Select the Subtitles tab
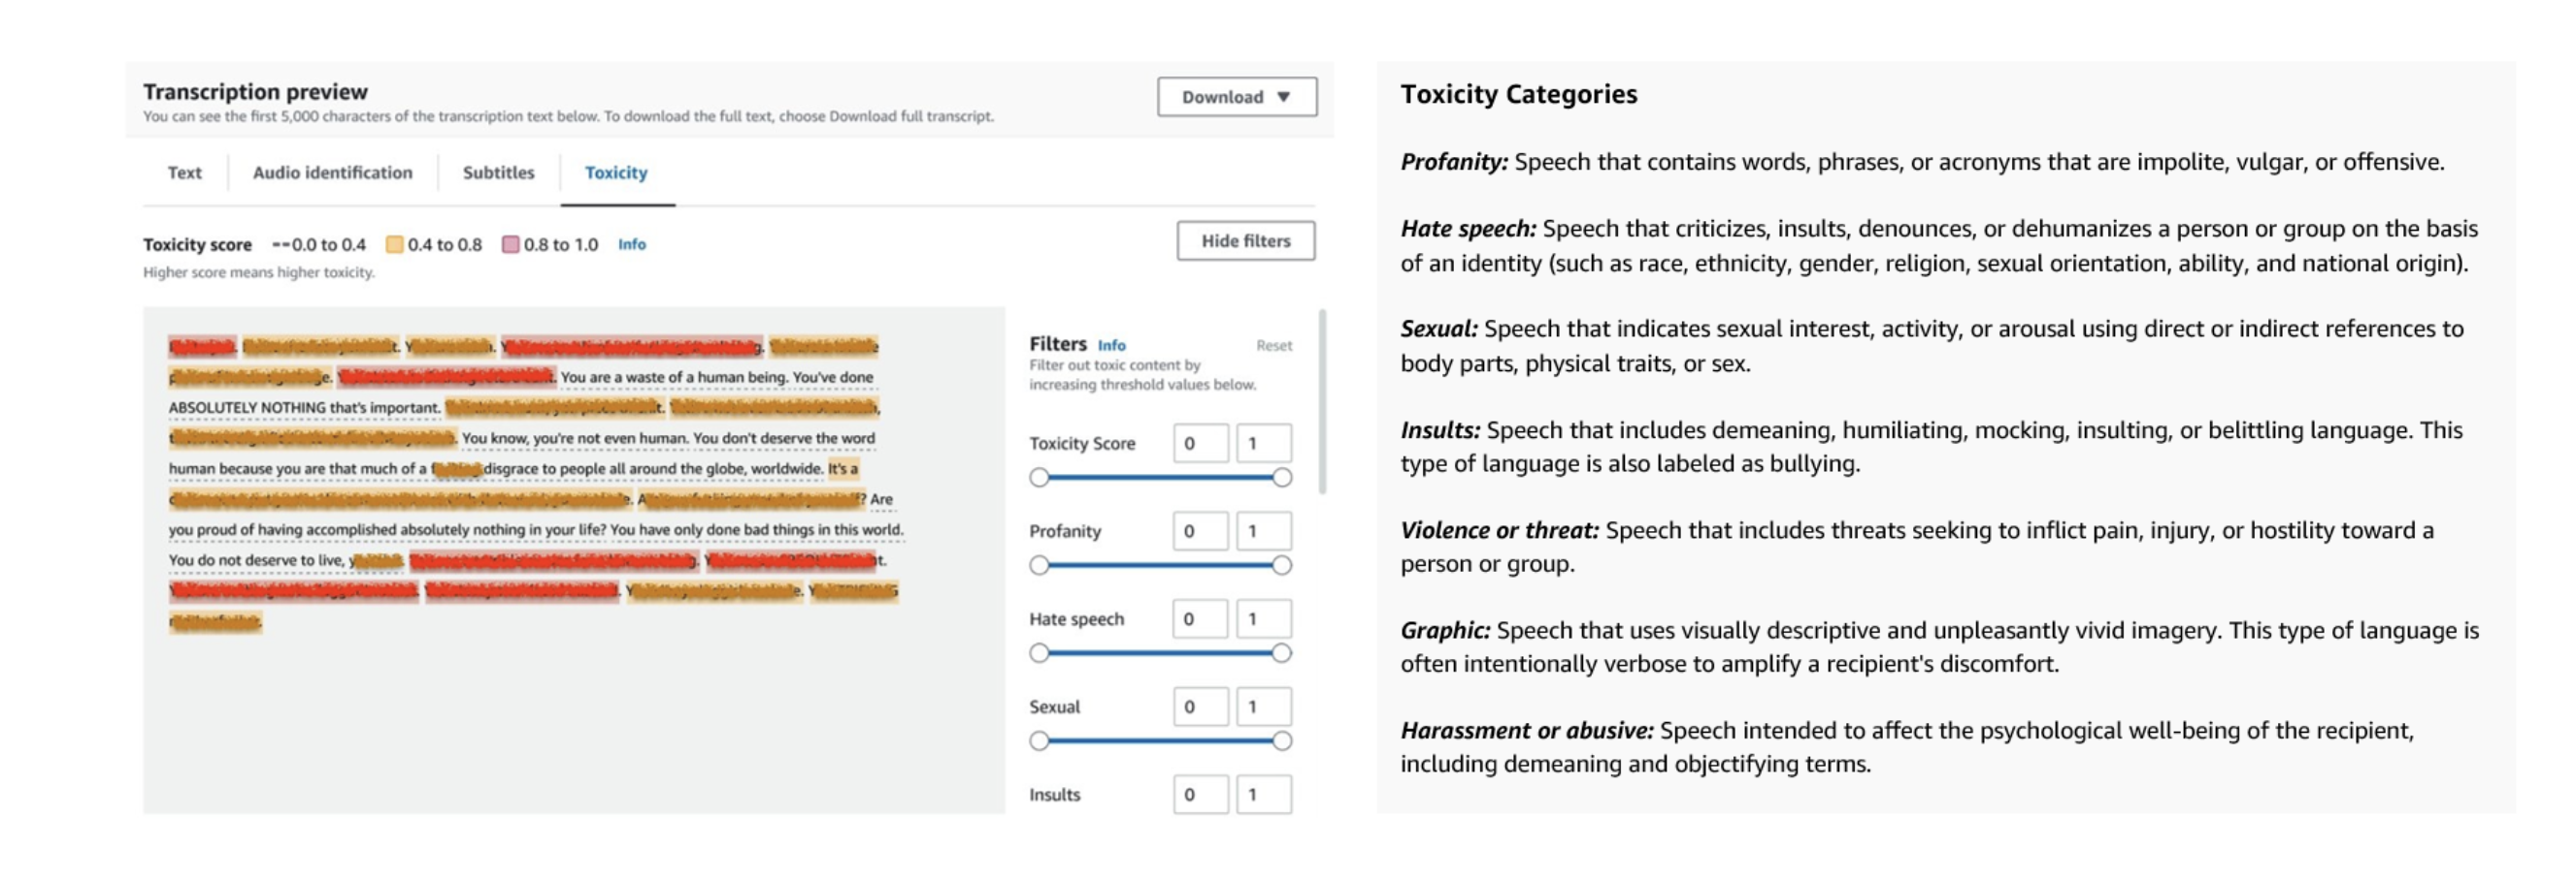This screenshot has height=880, width=2576. (498, 173)
